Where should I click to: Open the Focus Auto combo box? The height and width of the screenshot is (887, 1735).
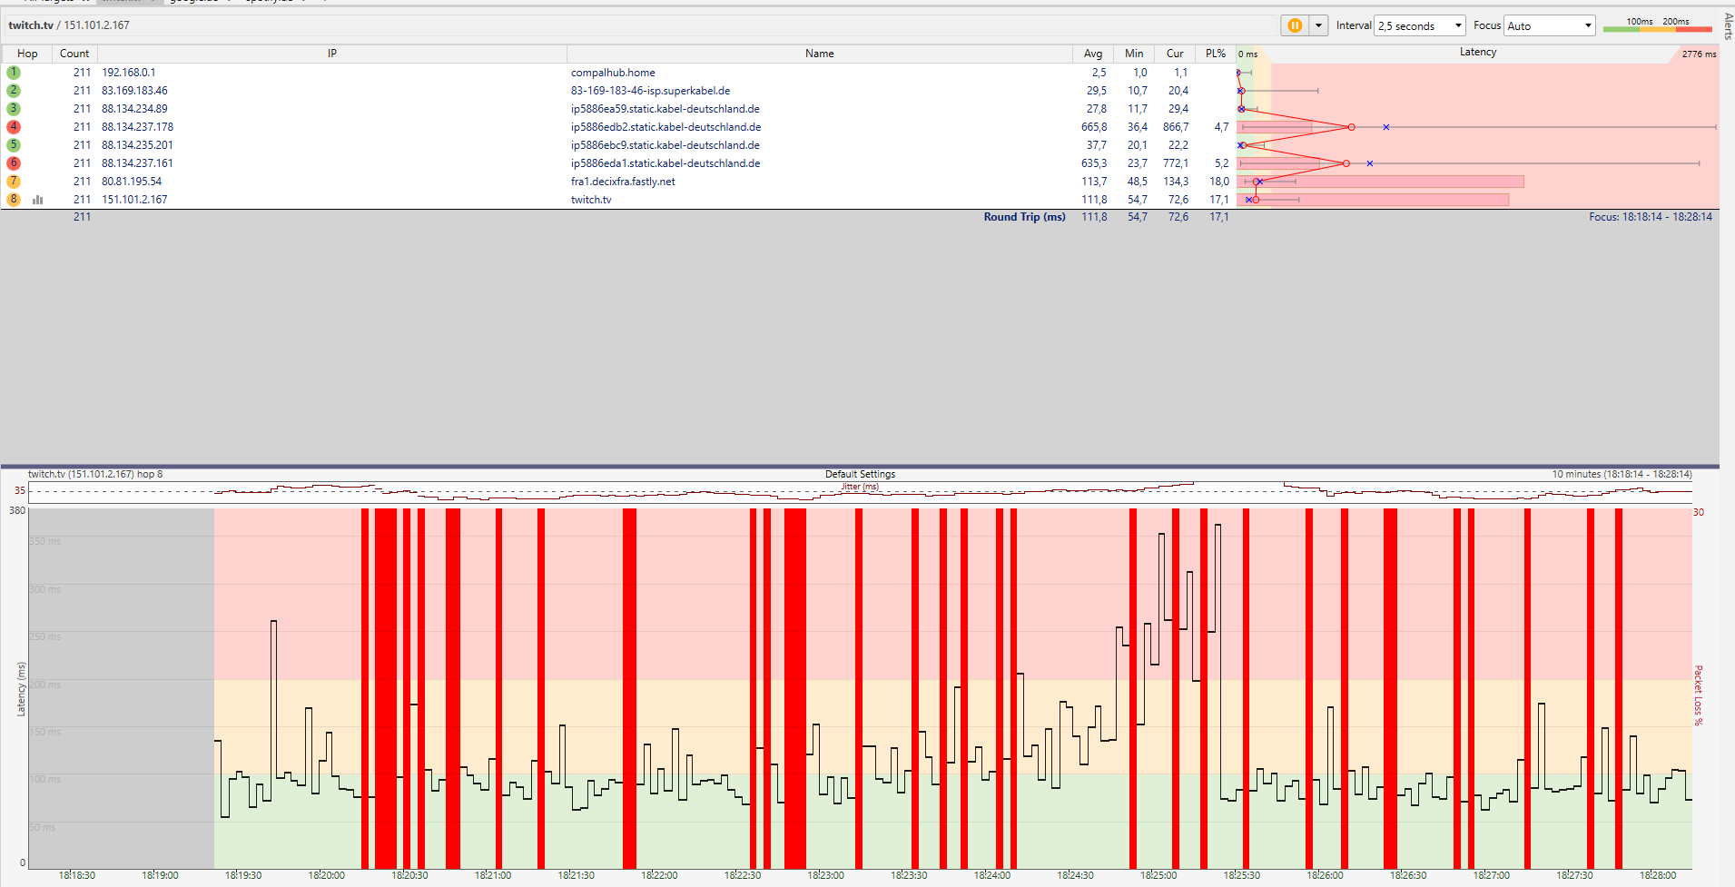coord(1550,25)
